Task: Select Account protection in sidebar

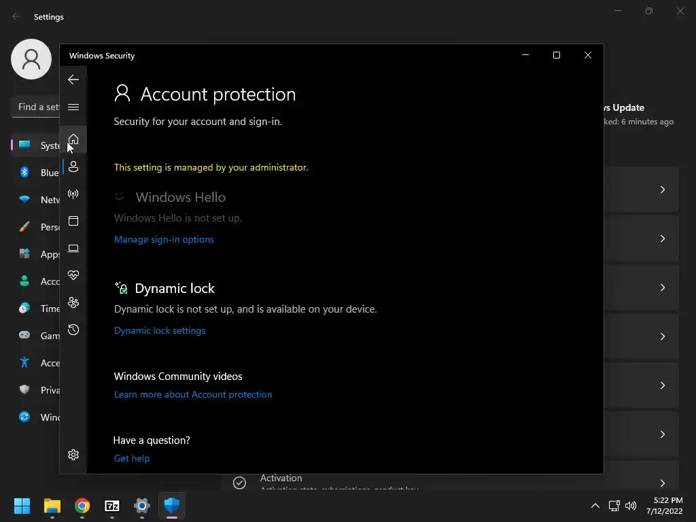Action: click(73, 167)
